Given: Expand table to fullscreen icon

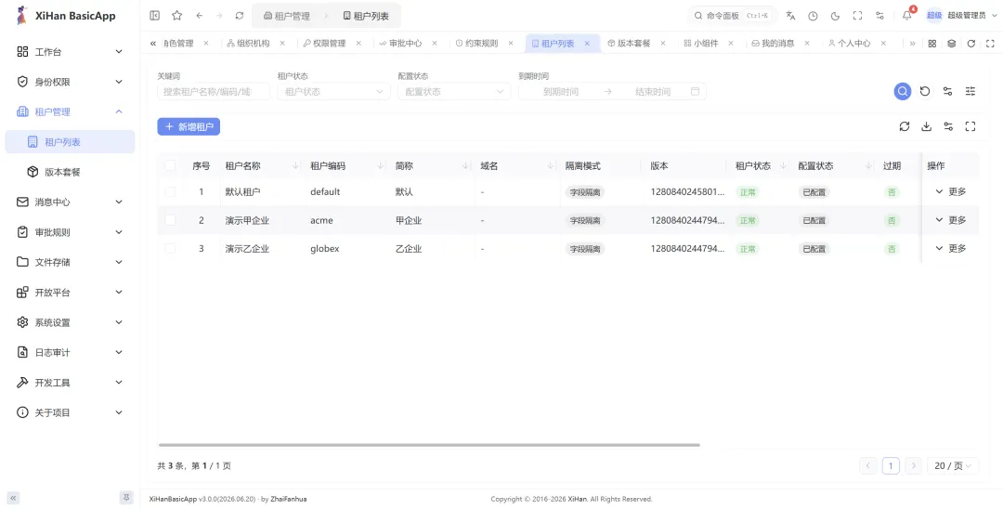Looking at the screenshot, I should 970,126.
